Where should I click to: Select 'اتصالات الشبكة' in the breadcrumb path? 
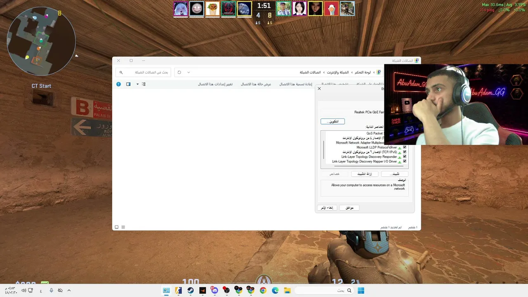[x=310, y=72]
